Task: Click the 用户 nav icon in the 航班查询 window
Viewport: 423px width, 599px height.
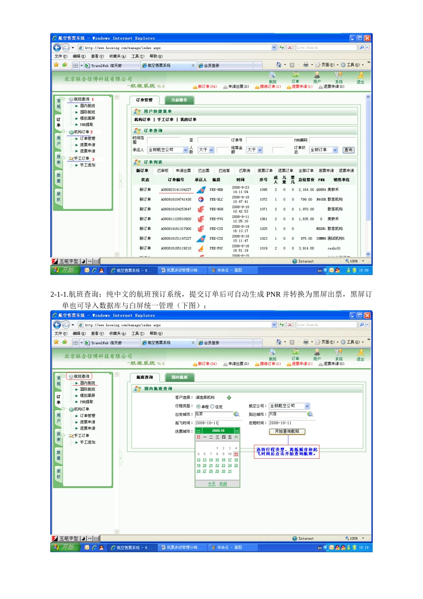Action: pyautogui.click(x=317, y=352)
